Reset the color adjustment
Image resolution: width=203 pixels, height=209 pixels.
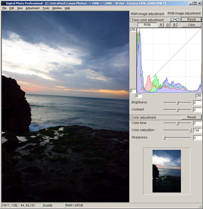pos(191,117)
